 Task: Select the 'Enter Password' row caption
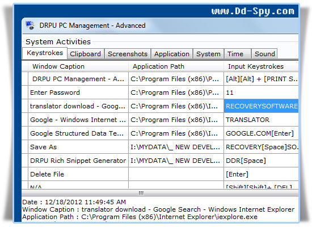[x=78, y=93]
